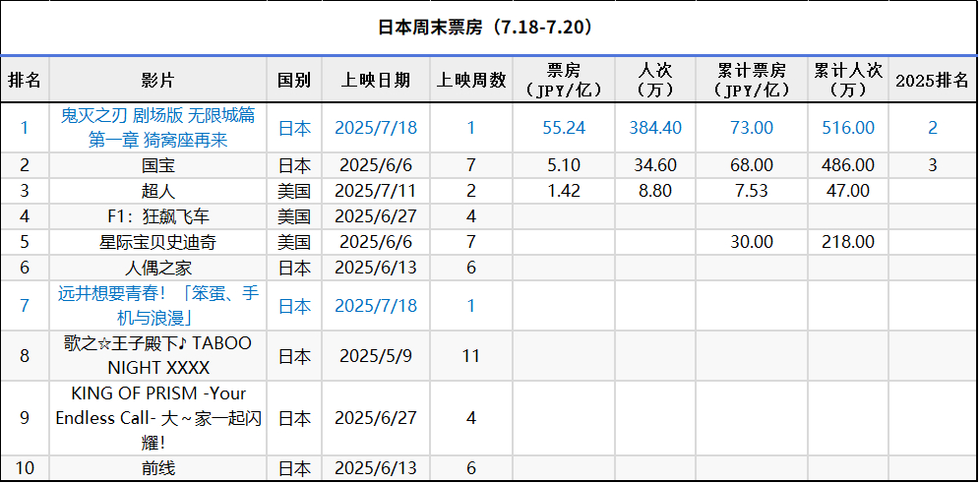The image size is (979, 483).
Task: Click the box office value 5.10
Action: pos(564,165)
